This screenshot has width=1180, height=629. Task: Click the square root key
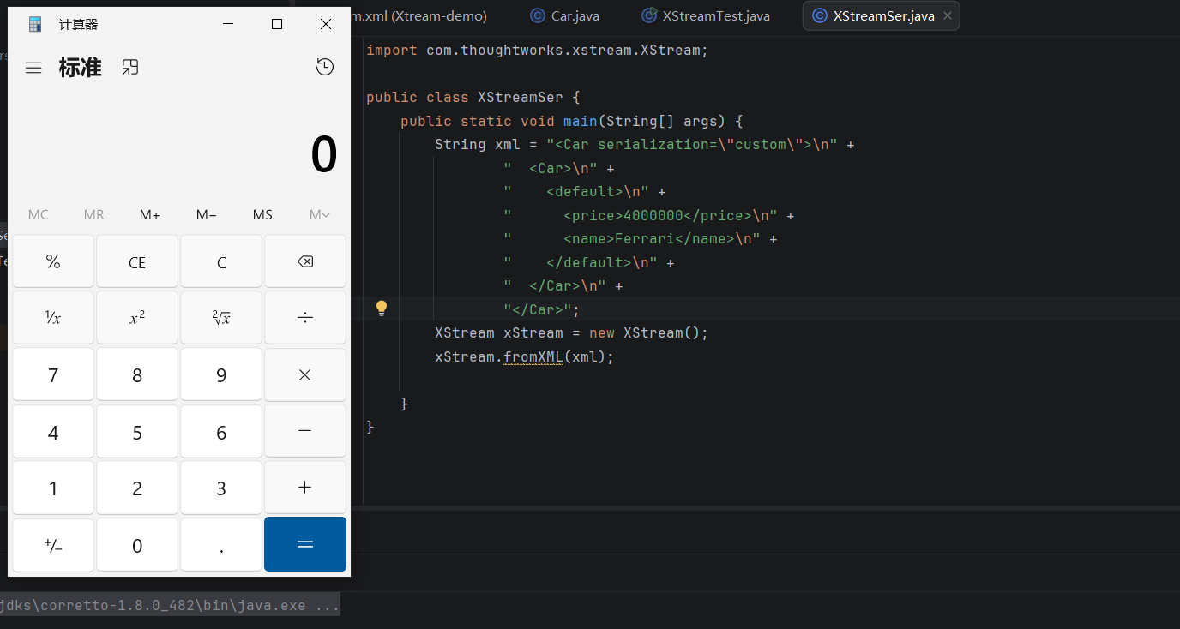pyautogui.click(x=221, y=318)
